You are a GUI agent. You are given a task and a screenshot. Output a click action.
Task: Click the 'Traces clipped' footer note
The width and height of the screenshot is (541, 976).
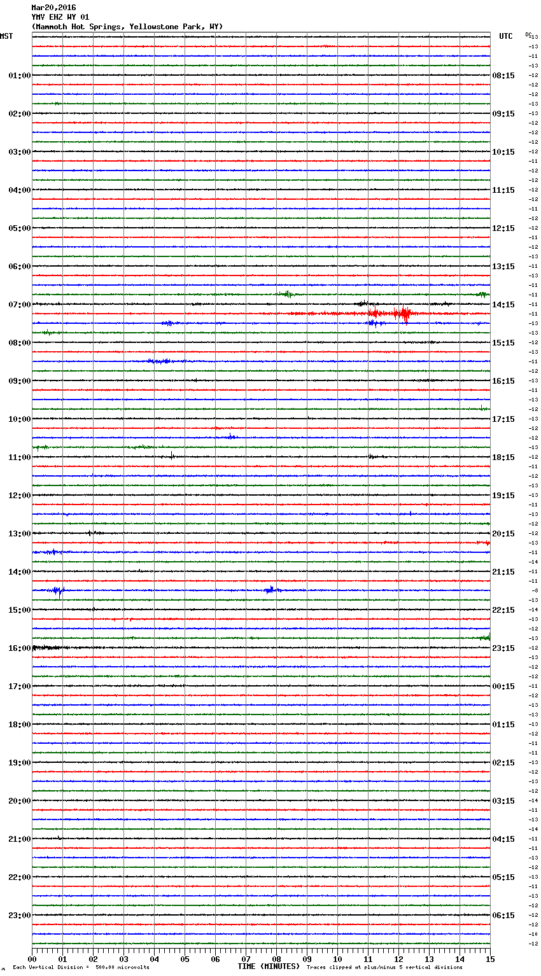tap(384, 967)
